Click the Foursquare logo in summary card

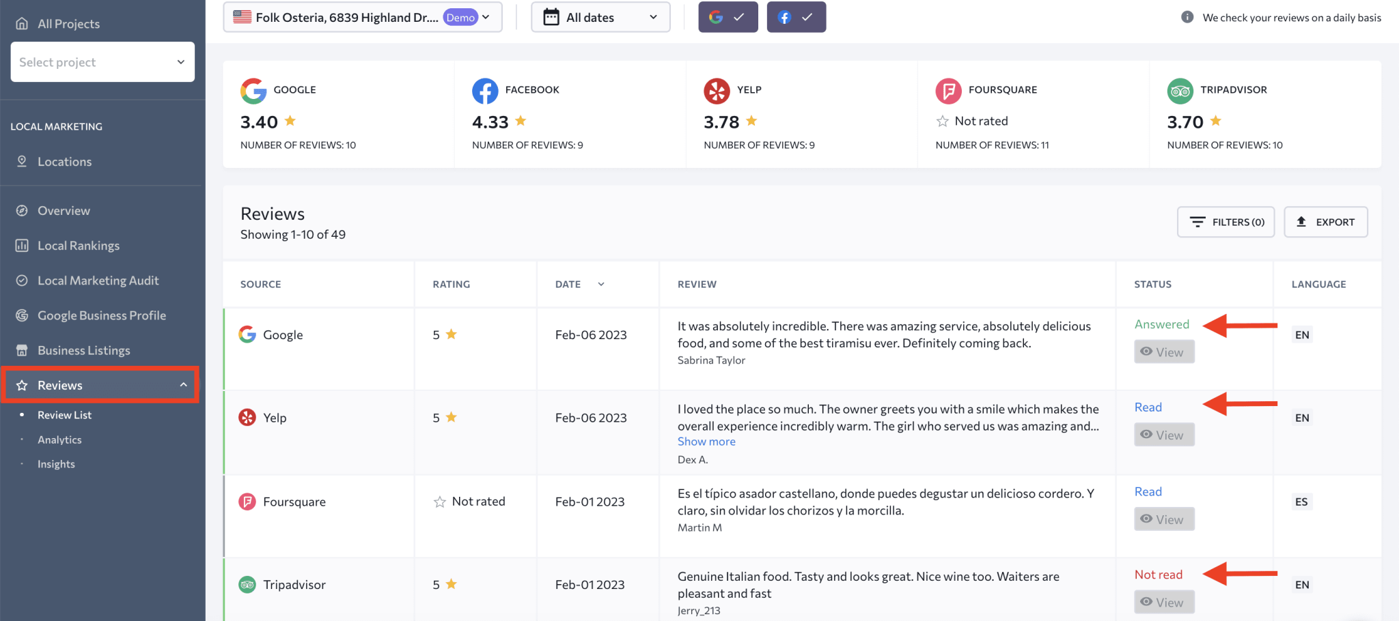(948, 91)
